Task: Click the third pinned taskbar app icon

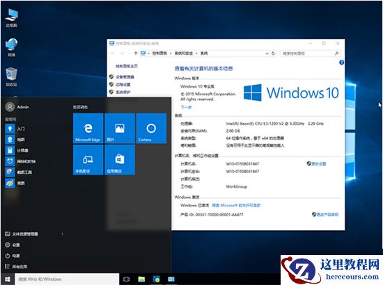Action: (x=156, y=279)
